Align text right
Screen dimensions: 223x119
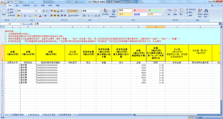[58, 16]
